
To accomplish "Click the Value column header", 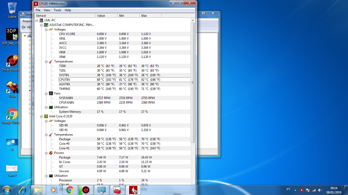I will pyautogui.click(x=106, y=15).
